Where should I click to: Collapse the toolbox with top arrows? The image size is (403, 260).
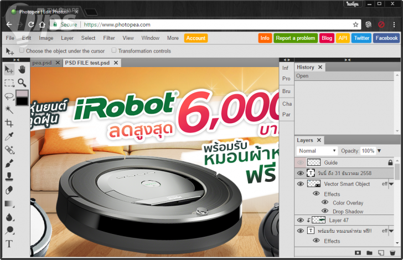16,60
